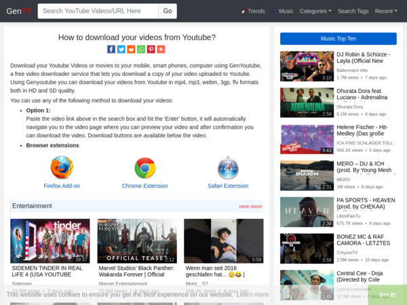The image size is (407, 305).
Task: Click the Option 1: instruction heading
Action: coord(38,110)
